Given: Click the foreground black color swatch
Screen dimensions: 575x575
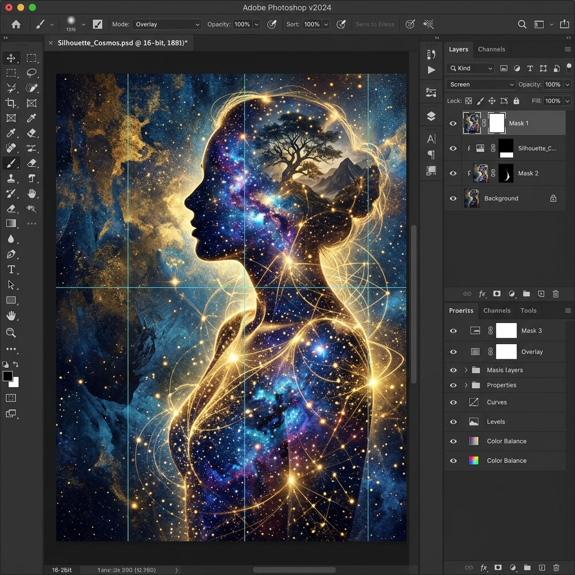Looking at the screenshot, I should pos(7,376).
